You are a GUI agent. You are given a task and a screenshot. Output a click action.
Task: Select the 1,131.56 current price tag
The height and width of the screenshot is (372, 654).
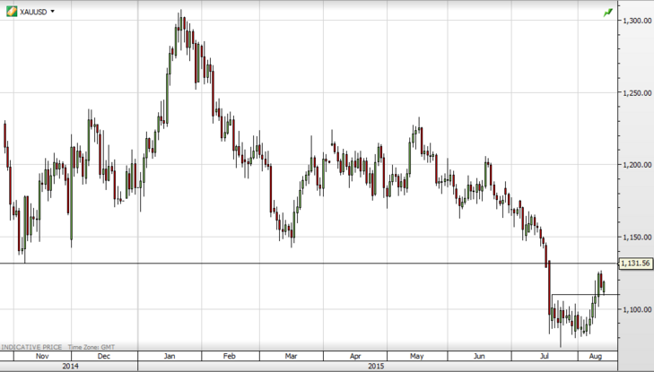[x=636, y=264]
